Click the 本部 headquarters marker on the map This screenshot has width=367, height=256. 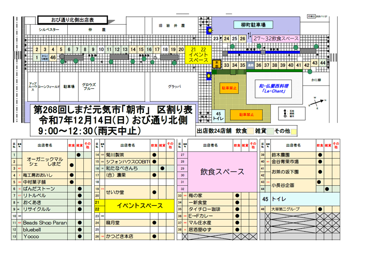pyautogui.click(x=217, y=64)
